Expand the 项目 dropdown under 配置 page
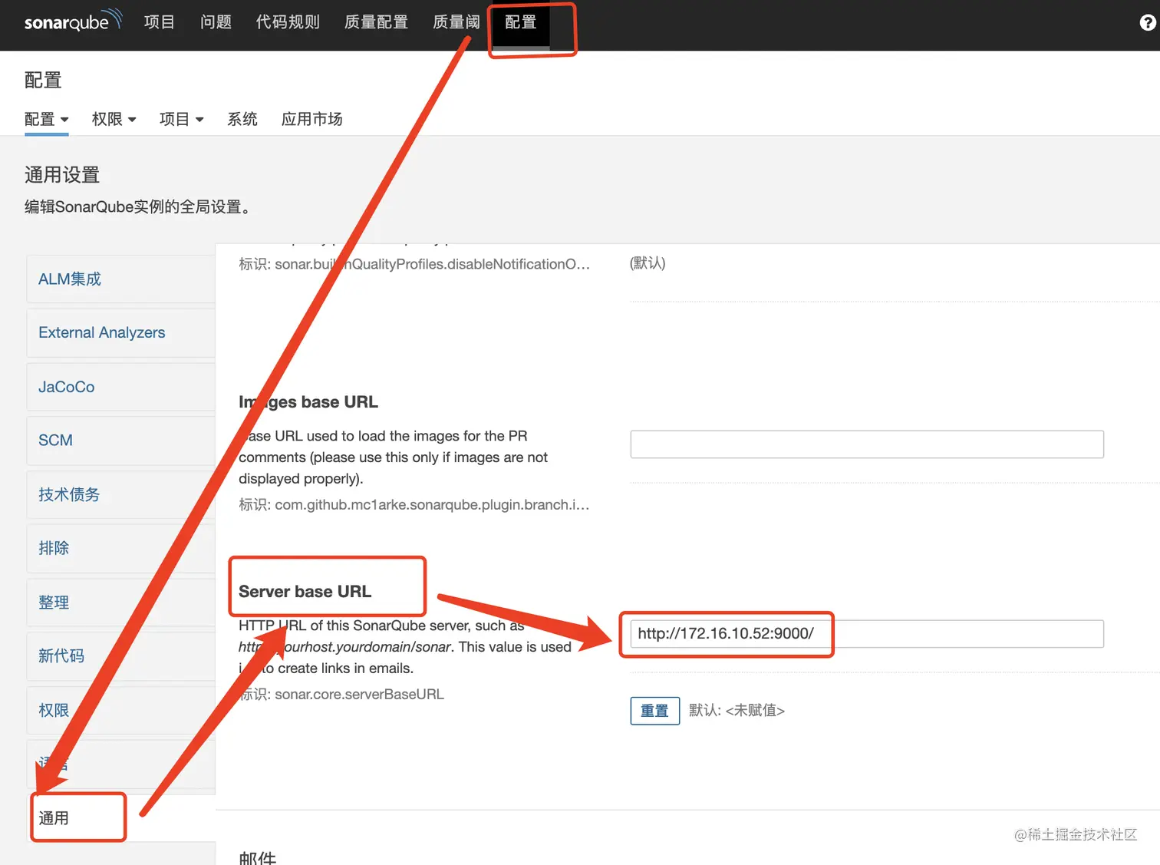 coord(181,119)
